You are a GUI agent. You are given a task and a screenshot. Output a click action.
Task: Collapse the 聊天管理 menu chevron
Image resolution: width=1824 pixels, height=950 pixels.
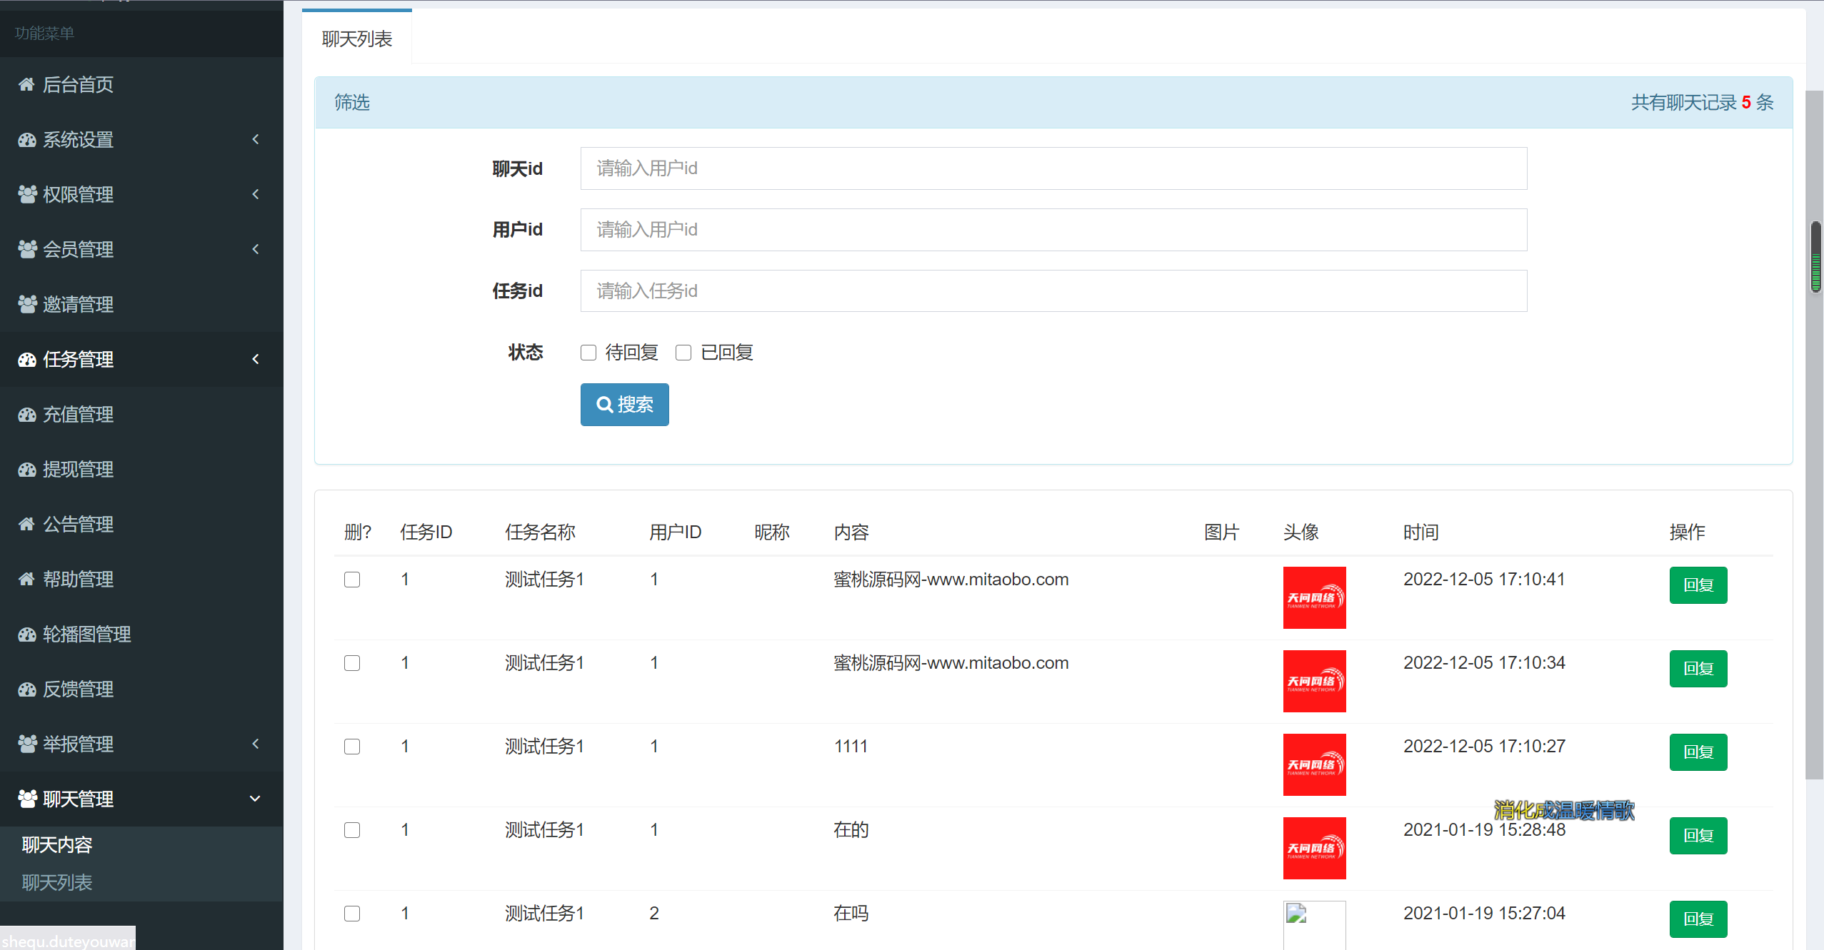[x=255, y=799]
